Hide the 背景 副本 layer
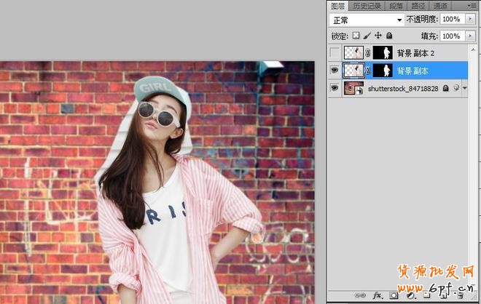 335,70
